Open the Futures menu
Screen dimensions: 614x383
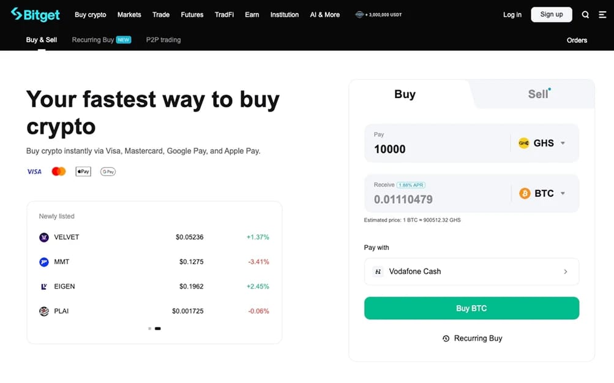pos(192,15)
